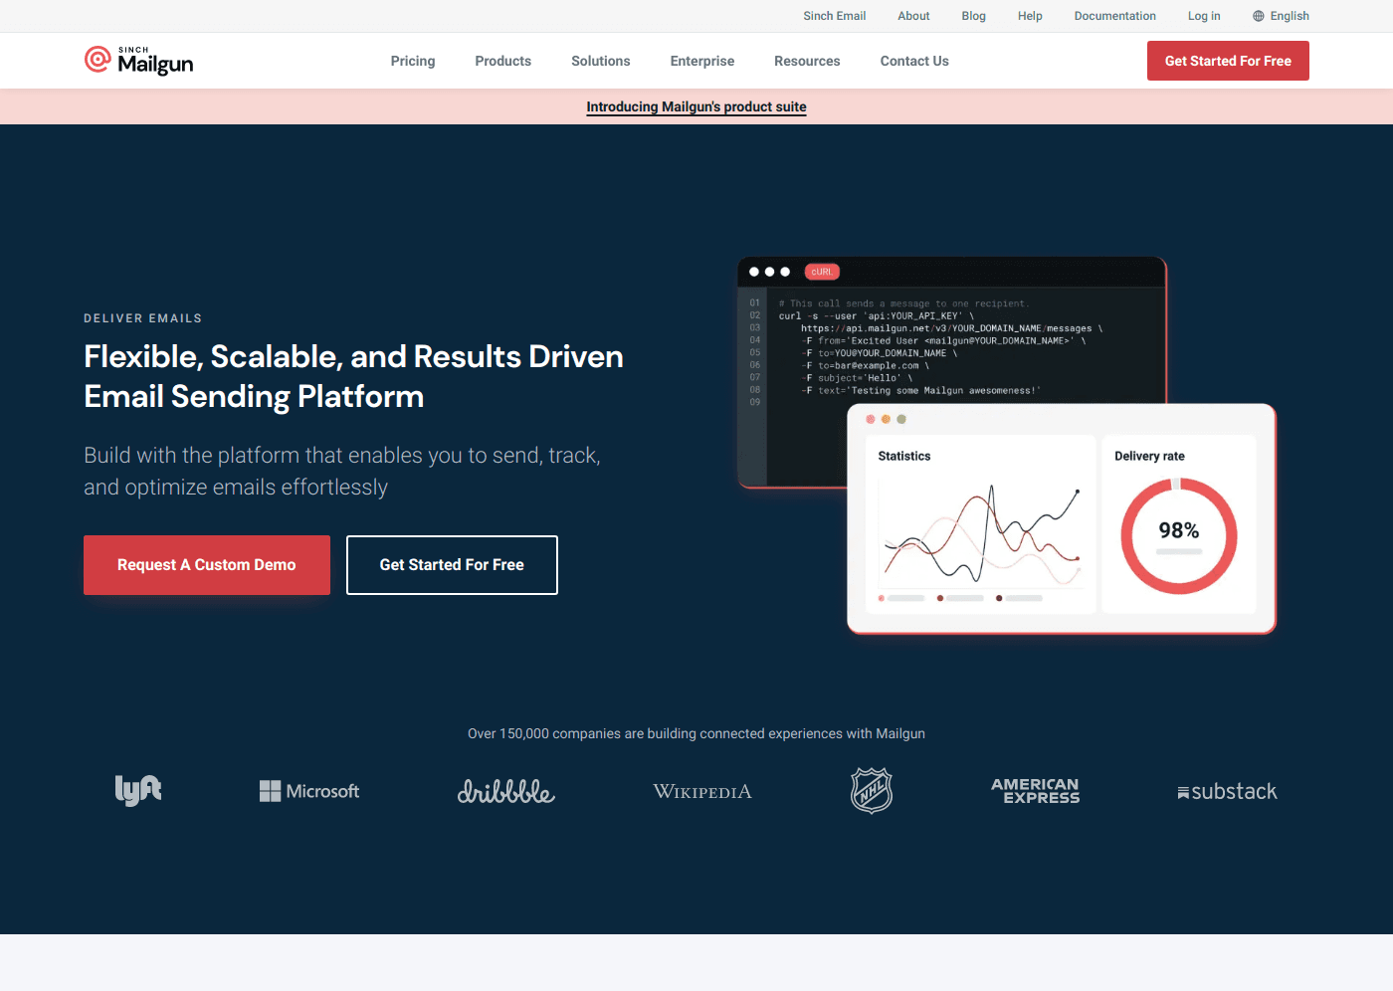Visit the About page

click(913, 16)
